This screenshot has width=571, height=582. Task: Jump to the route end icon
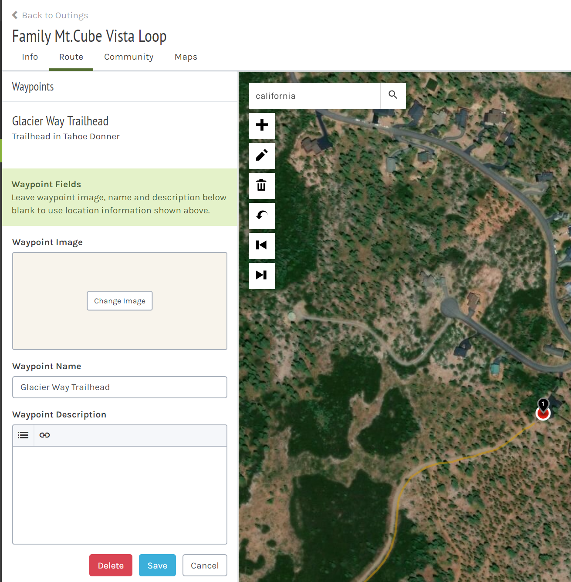coord(262,276)
